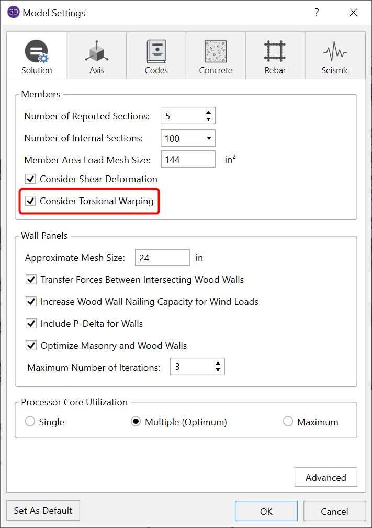Viewport: 372px width, 528px height.
Task: Switch to the Concrete tab icon
Action: pyautogui.click(x=216, y=52)
